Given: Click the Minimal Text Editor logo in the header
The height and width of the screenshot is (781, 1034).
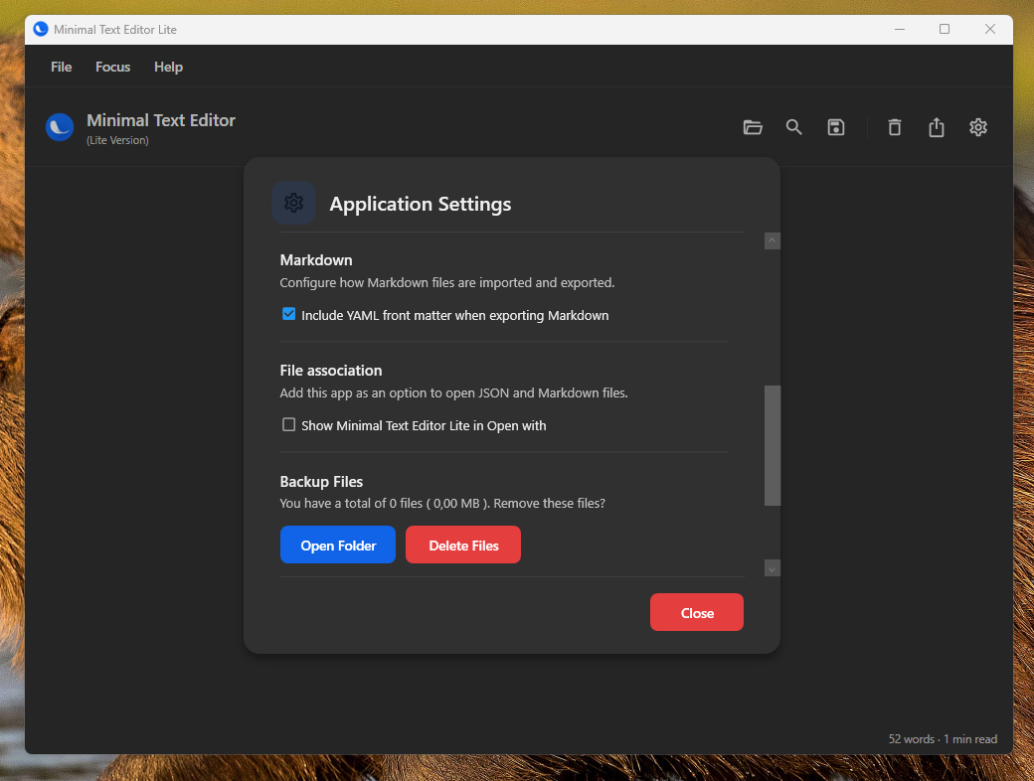Looking at the screenshot, I should [60, 127].
